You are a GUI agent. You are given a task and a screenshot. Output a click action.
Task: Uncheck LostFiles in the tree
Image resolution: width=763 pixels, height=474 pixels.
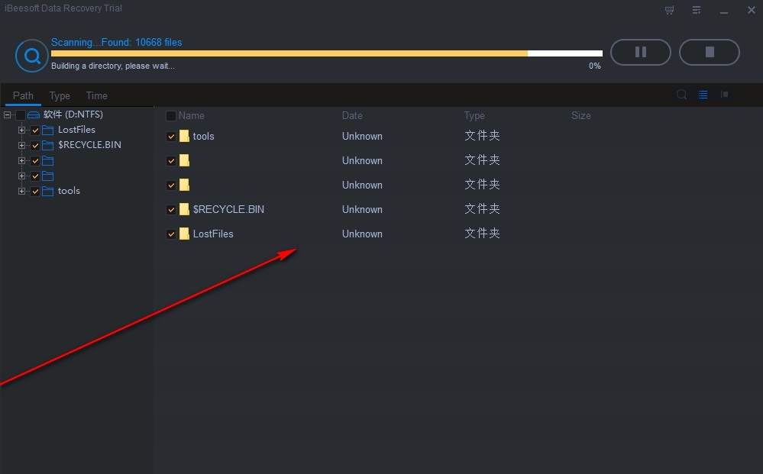coord(35,131)
